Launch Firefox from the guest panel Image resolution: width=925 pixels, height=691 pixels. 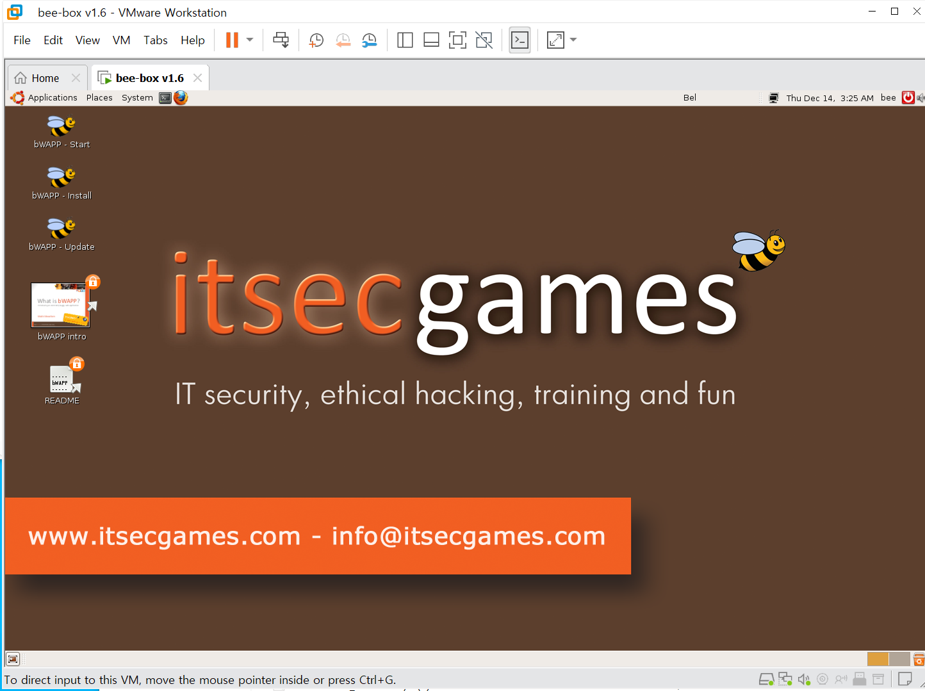coord(181,97)
